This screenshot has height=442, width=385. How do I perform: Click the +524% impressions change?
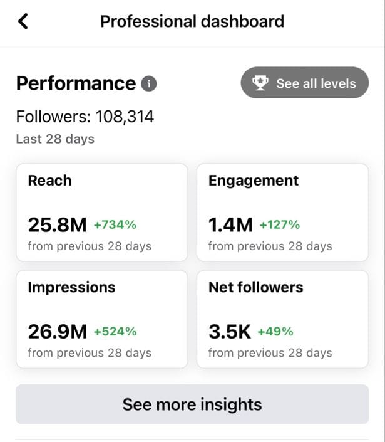point(115,331)
